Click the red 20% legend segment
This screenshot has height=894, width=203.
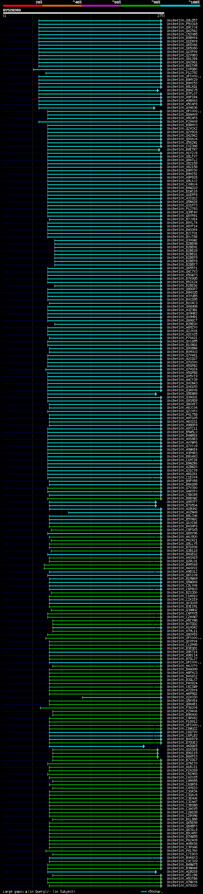point(23,6)
